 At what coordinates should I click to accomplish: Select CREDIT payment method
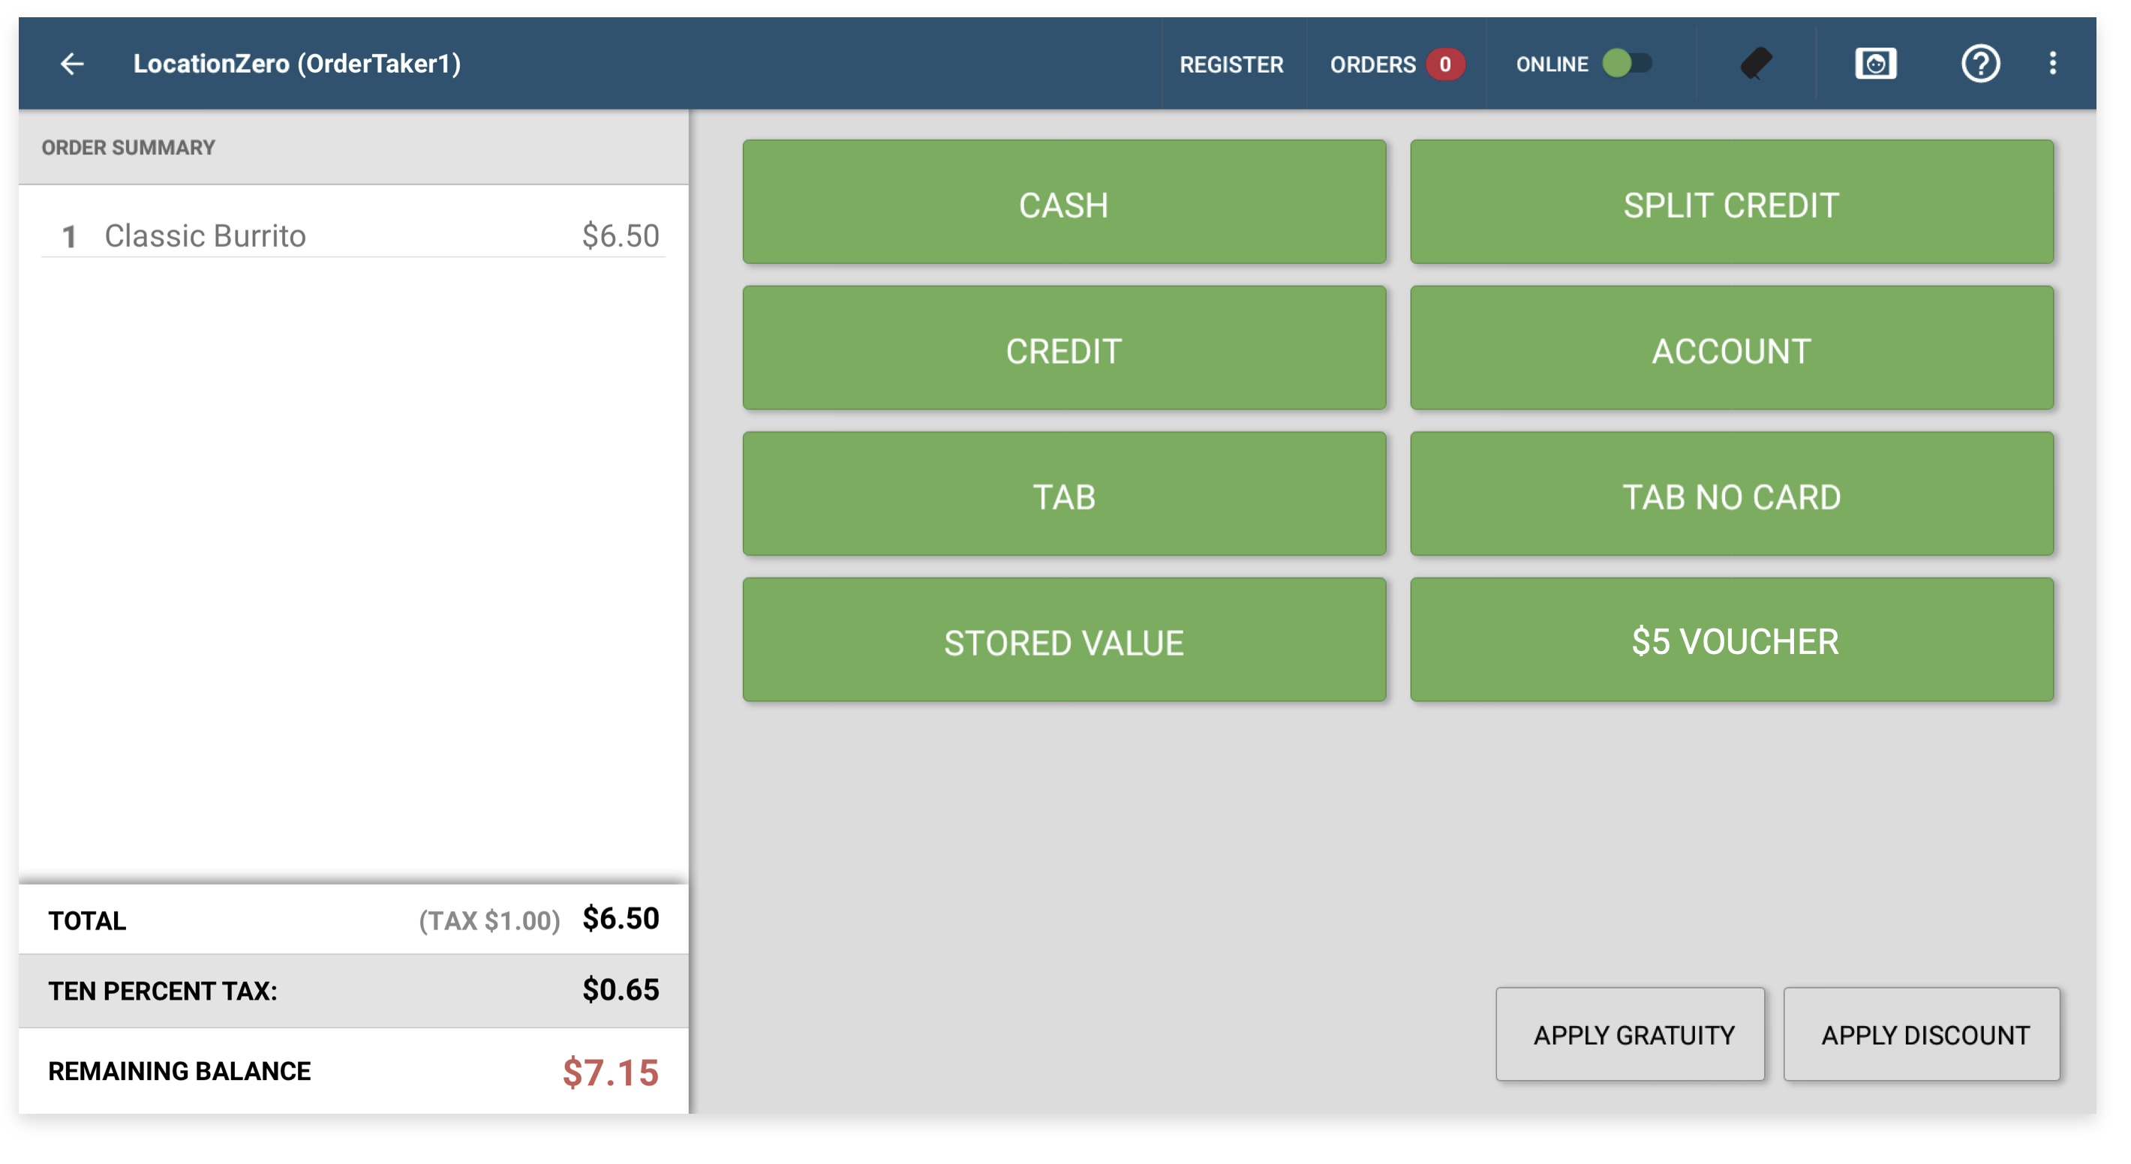[1064, 348]
